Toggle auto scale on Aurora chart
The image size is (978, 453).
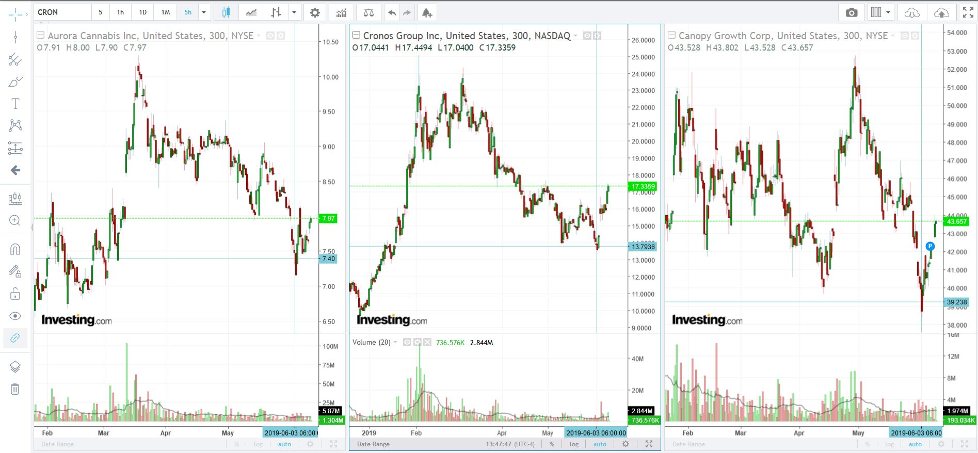click(x=285, y=444)
